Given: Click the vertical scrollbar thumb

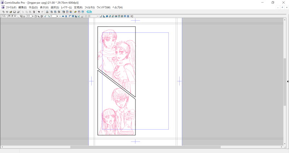Looking at the screenshot, I should (285, 82).
